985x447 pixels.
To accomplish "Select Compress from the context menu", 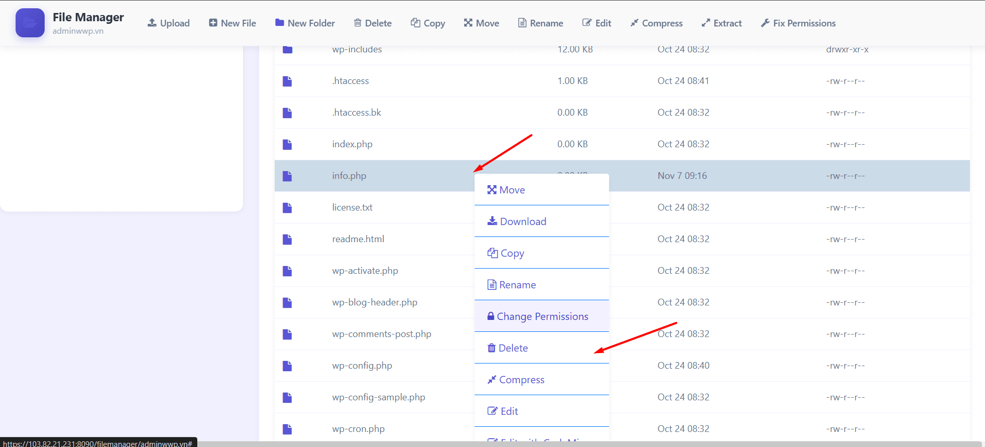I will pos(516,380).
